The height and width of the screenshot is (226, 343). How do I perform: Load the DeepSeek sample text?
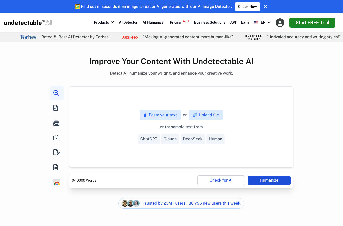193,139
